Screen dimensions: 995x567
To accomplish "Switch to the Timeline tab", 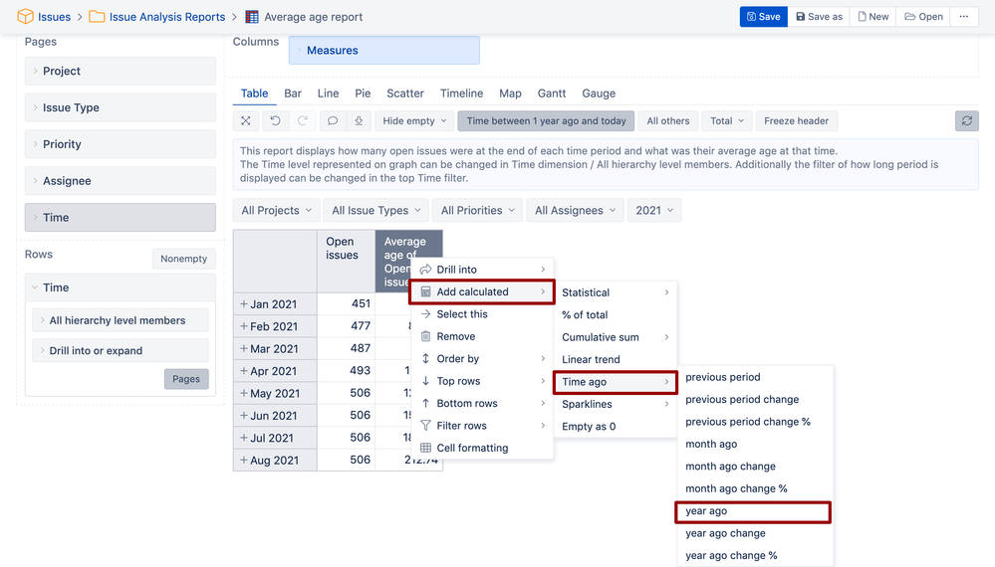I will 461,94.
